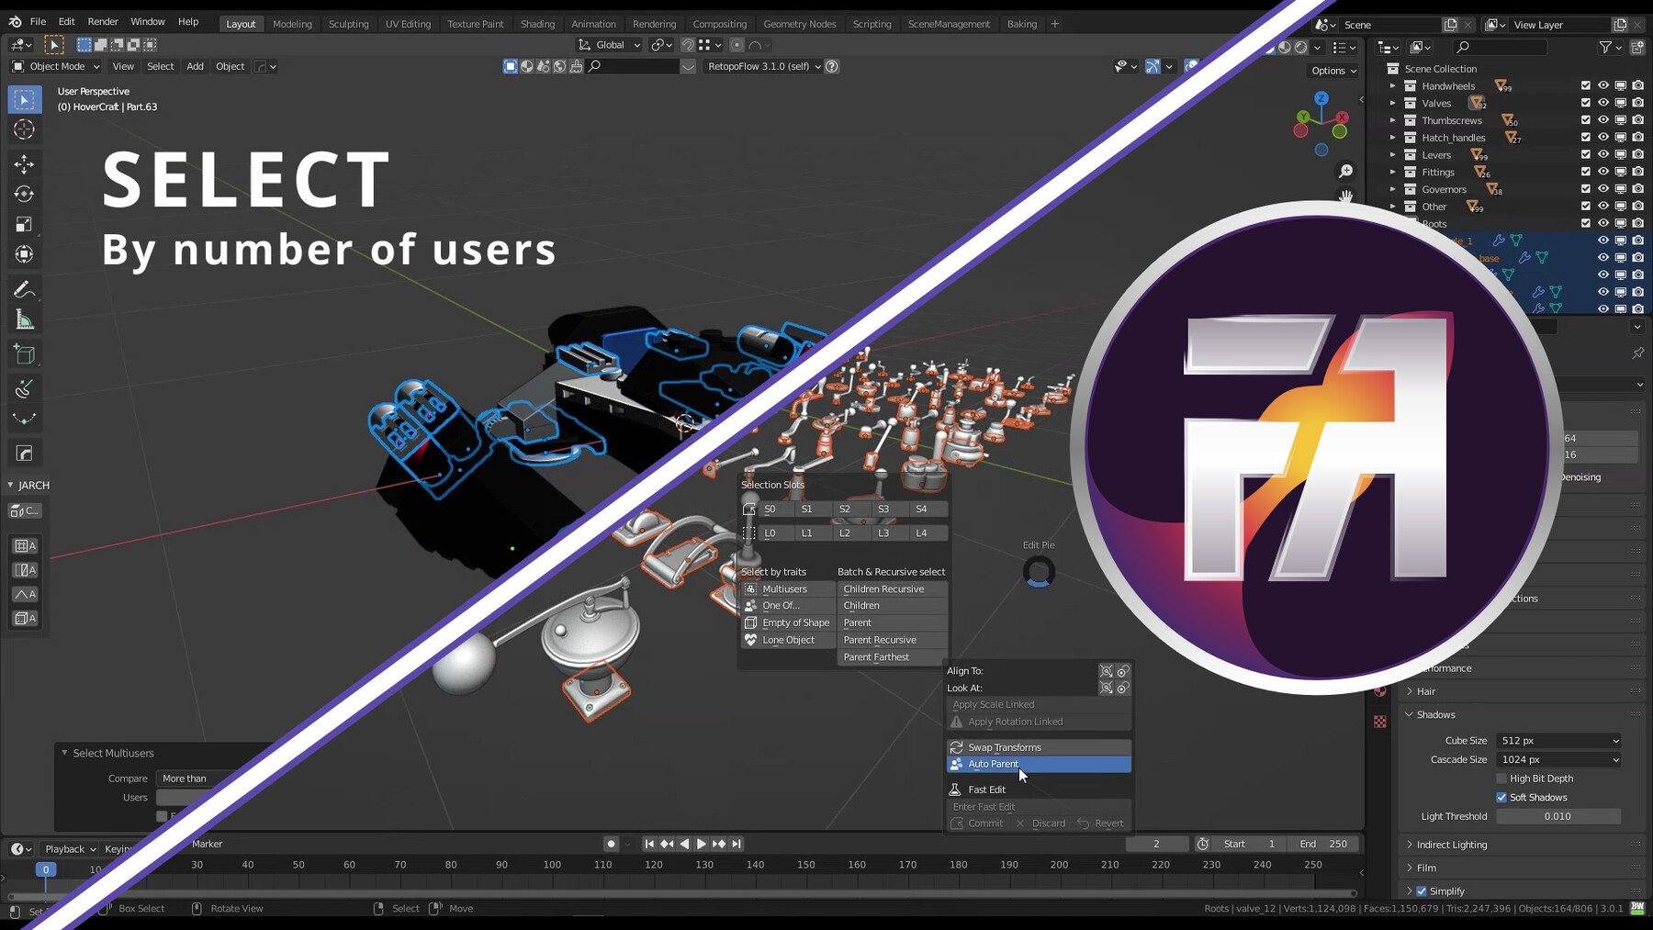Expand the Indirect Lighting panel
This screenshot has height=930, width=1653.
(x=1451, y=845)
